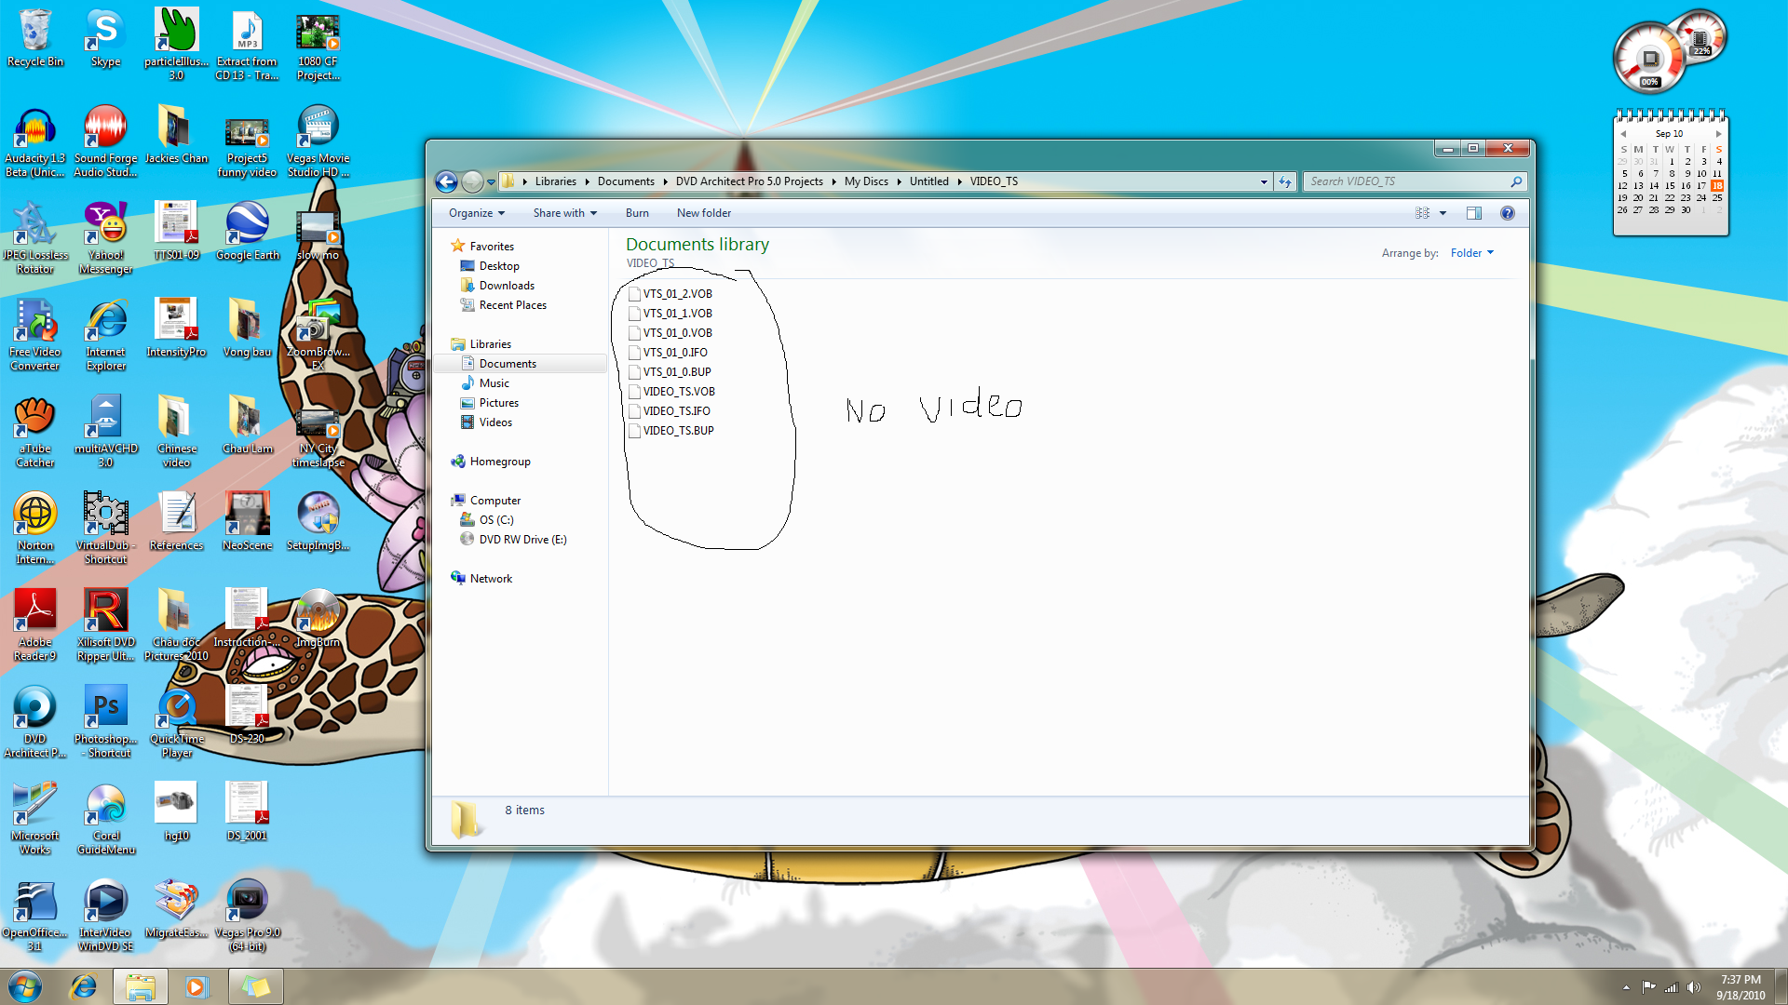The height and width of the screenshot is (1005, 1788).
Task: Click Burn in the toolbar
Action: coord(637,213)
